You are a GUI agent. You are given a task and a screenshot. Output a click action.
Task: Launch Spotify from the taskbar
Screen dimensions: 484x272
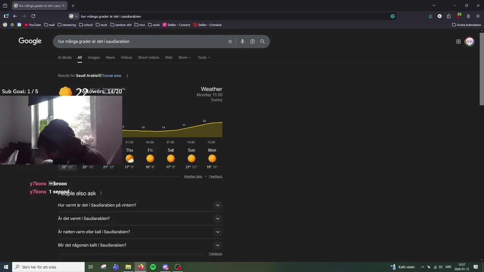click(x=153, y=267)
